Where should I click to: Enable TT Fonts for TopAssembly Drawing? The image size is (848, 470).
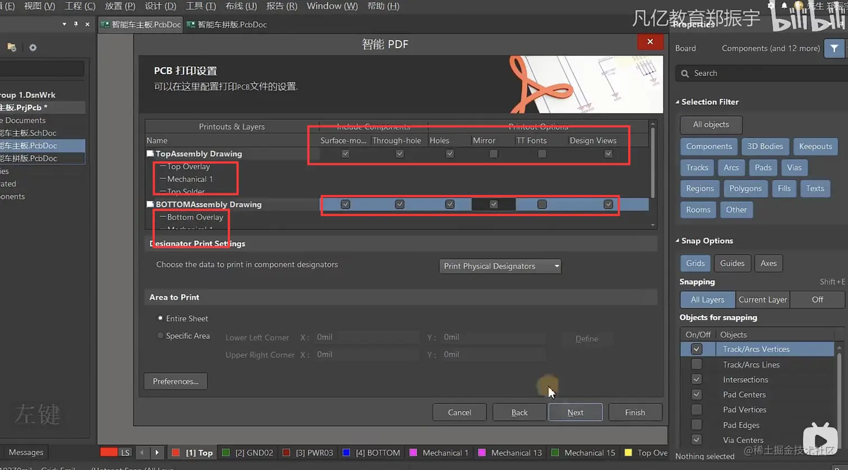point(542,153)
